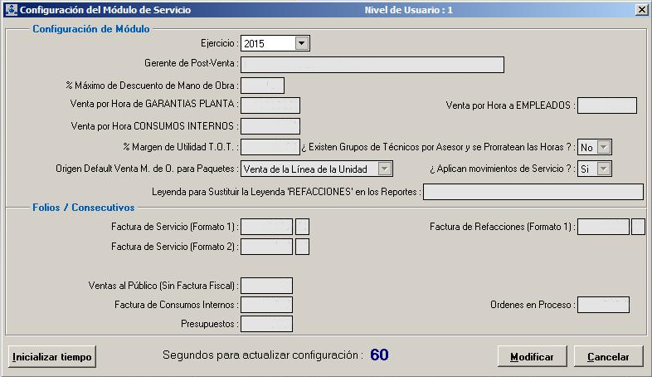Viewport: 652px width, 377px height.
Task: Open the Grupos de Técnicos dropdown
Action: click(x=604, y=147)
